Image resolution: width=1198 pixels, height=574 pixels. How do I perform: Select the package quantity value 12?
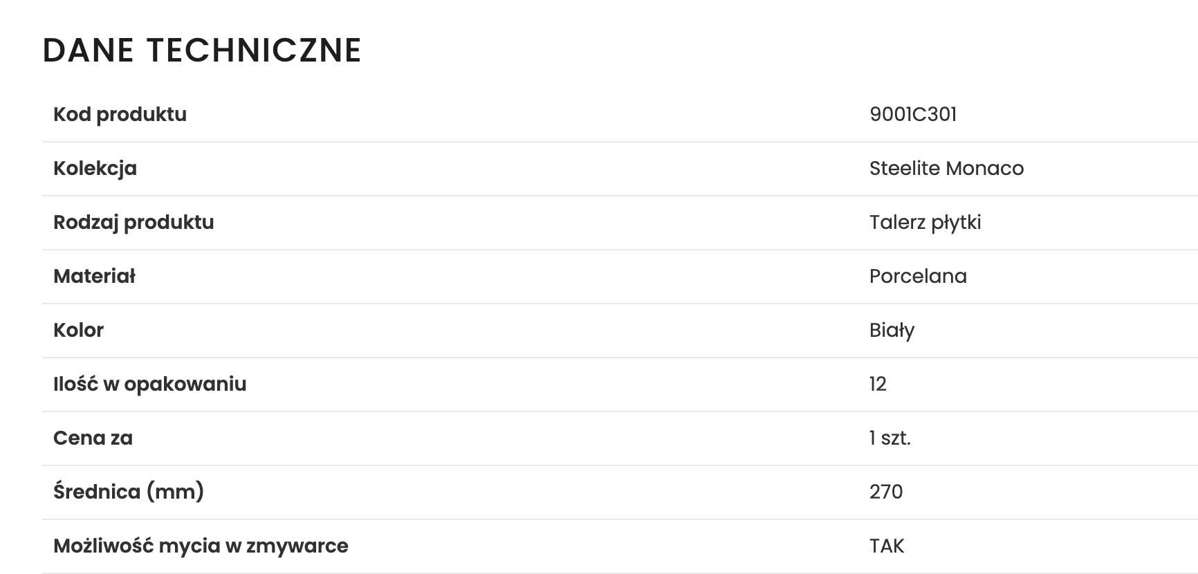878,384
